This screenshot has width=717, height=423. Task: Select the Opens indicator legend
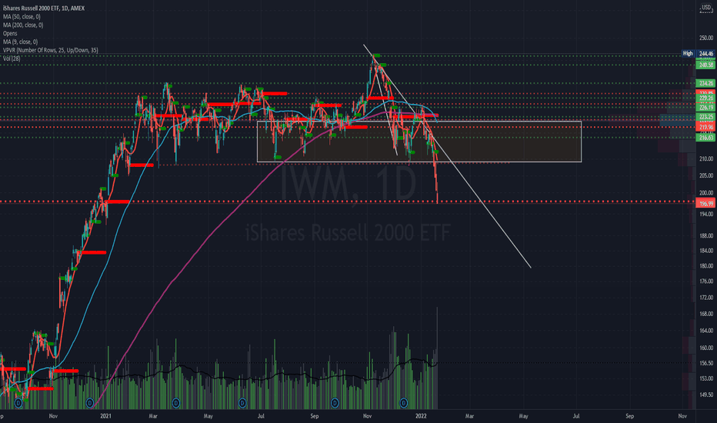click(x=10, y=33)
